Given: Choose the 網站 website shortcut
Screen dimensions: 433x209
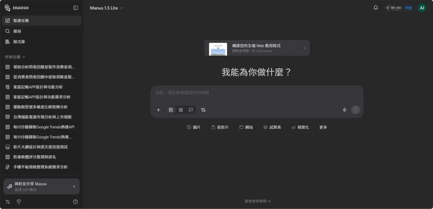Looking at the screenshot, I should click(x=246, y=127).
